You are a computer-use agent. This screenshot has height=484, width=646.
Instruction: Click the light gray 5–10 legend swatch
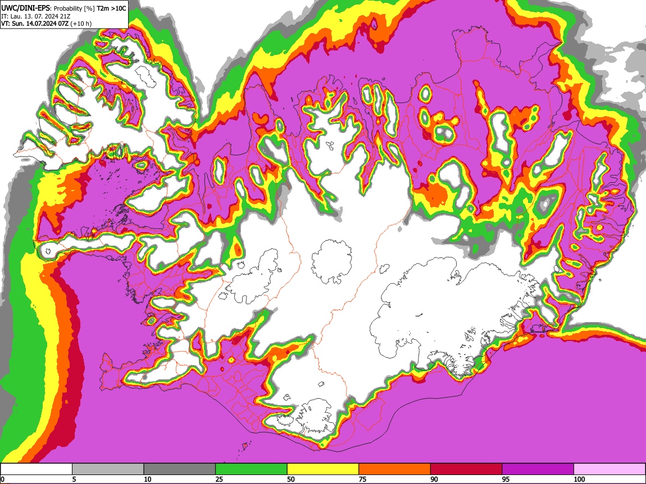click(108, 469)
